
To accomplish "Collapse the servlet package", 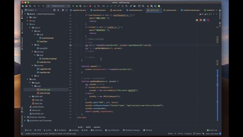I will (x=33, y=65).
